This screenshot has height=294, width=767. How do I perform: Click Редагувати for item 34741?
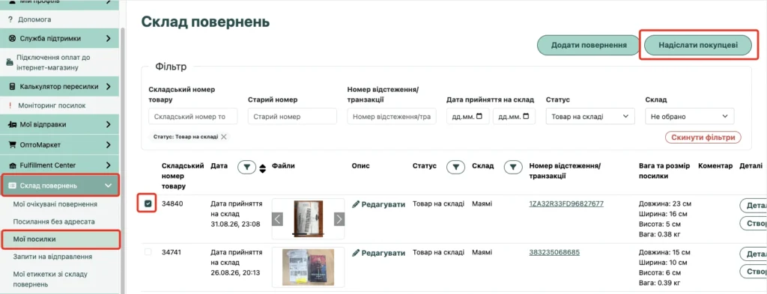pyautogui.click(x=378, y=253)
